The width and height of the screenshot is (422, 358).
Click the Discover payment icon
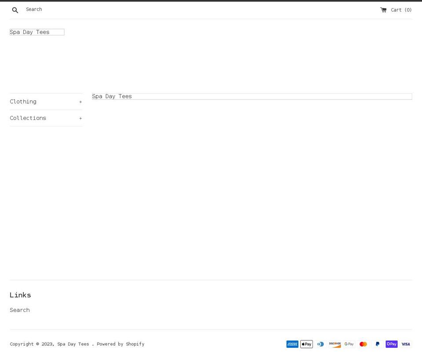[335, 344]
